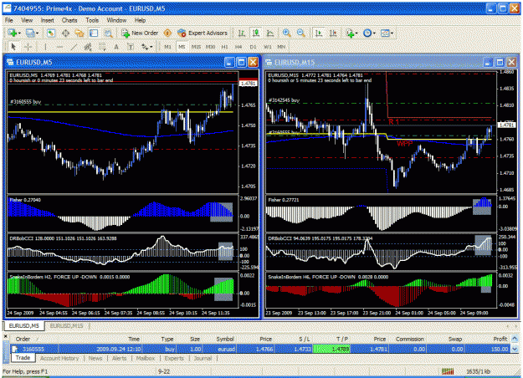Switch timeframe to M1

click(x=167, y=47)
